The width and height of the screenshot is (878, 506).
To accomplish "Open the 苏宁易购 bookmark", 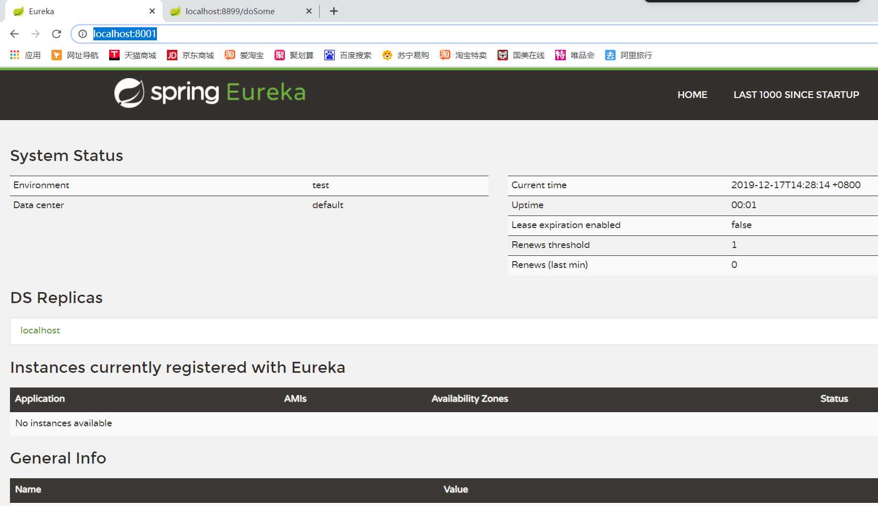I will tap(406, 55).
